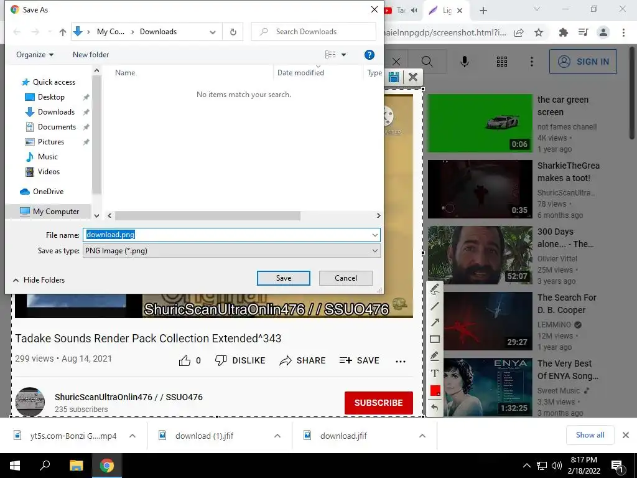
Task: Open the Organize menu
Action: point(35,55)
